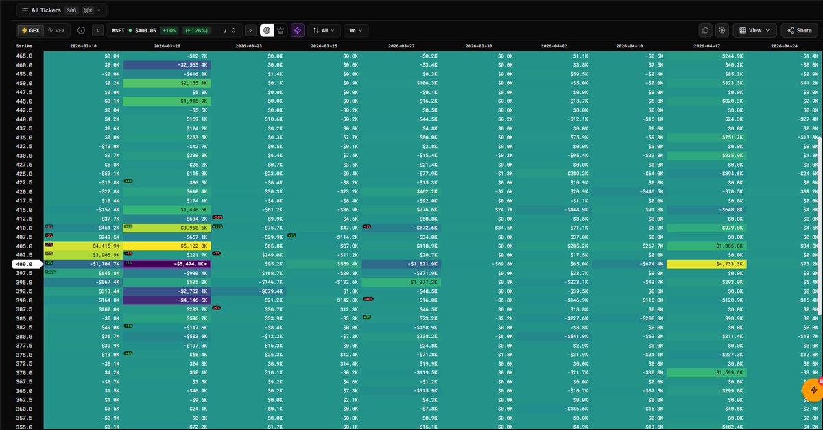
Task: Click the $1,277.2K cell
Action: pos(400,281)
